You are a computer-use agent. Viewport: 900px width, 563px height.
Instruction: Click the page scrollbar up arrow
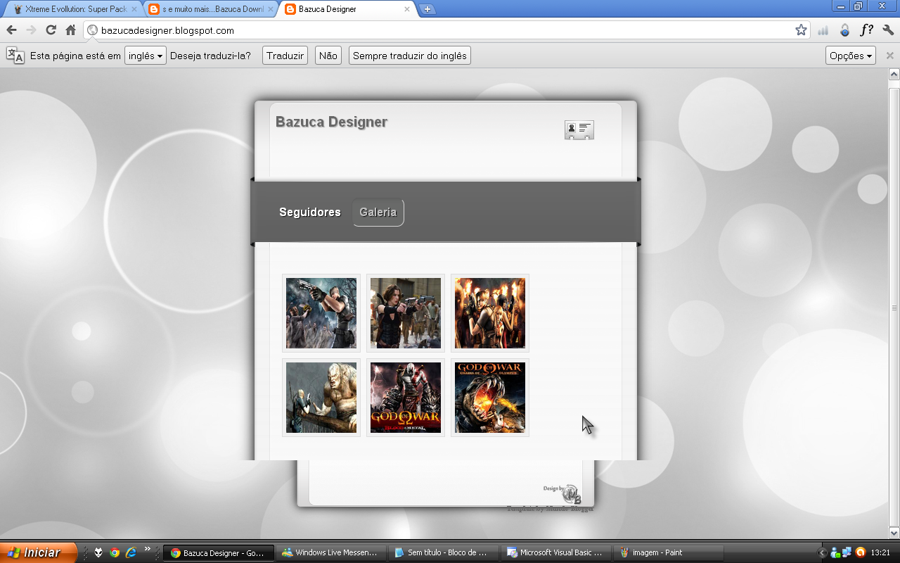(894, 74)
